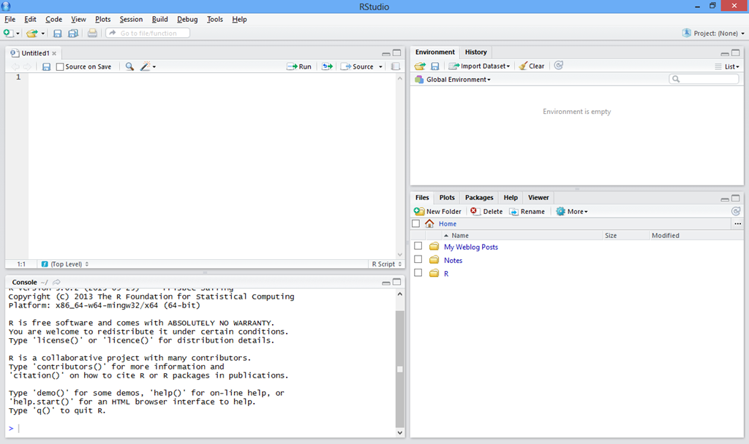Click the Print icon in main toolbar
749x444 pixels.
click(x=92, y=34)
